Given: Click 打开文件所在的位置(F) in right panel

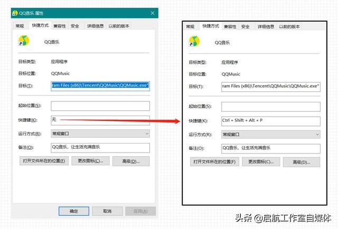Looking at the screenshot, I should (214, 162).
